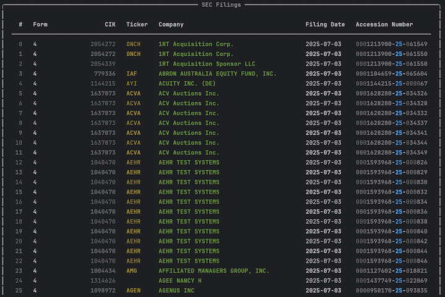The height and width of the screenshot is (297, 445).
Task: Select ABRDN AUSTRALIA EQUITY FUND, INC. row
Action: (221, 73)
